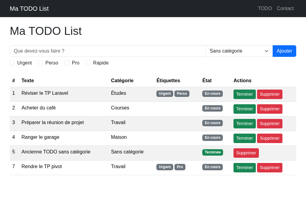
Task: Supprimer the 'Ranger le garage' task
Action: point(270,138)
